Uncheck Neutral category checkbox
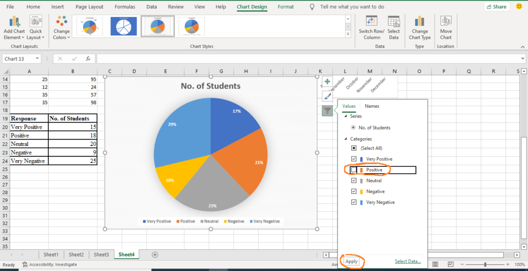Viewport: 528px width, 271px height. (x=354, y=180)
